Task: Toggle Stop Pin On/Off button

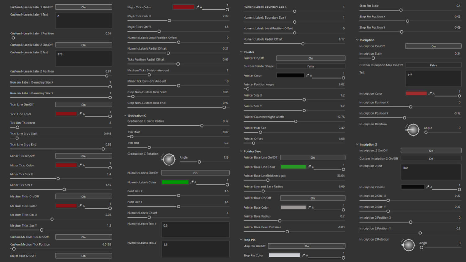Action: (x=307, y=246)
